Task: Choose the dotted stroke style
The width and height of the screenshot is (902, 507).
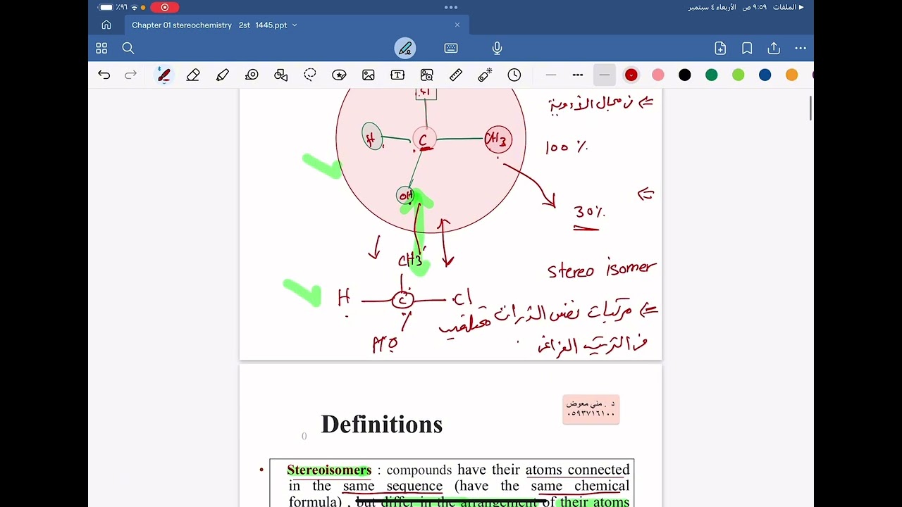Action: click(578, 75)
